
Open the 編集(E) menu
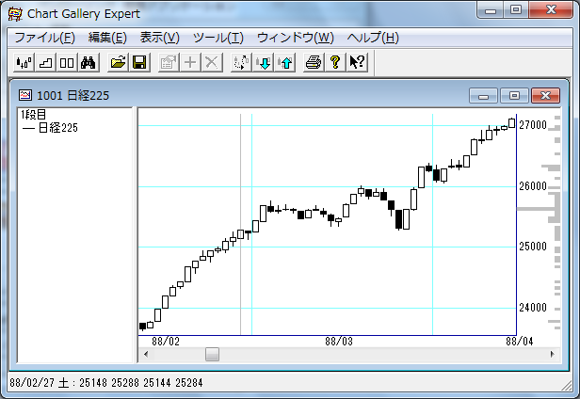point(107,38)
